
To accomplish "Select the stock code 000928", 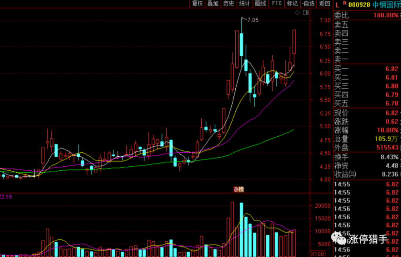I will pos(359,4).
